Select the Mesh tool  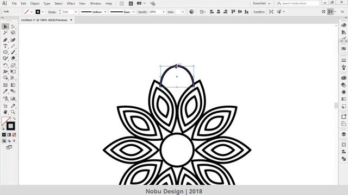tap(5, 85)
